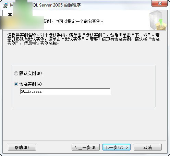Click the server tower graphic in the header

[x=154, y=20]
